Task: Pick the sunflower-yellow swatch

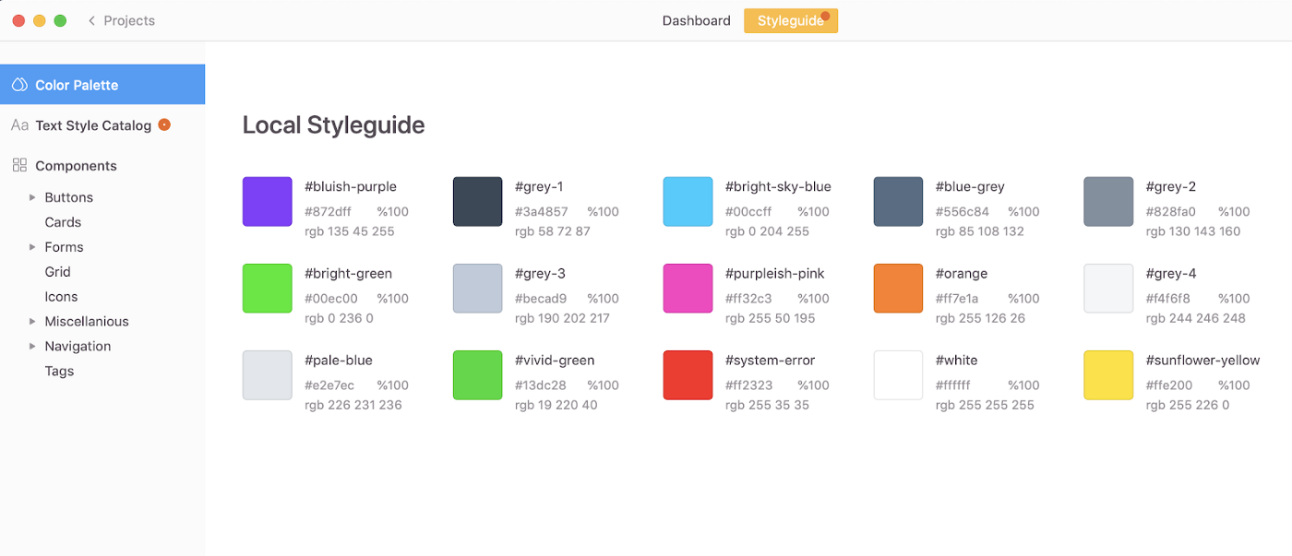Action: tap(1107, 375)
